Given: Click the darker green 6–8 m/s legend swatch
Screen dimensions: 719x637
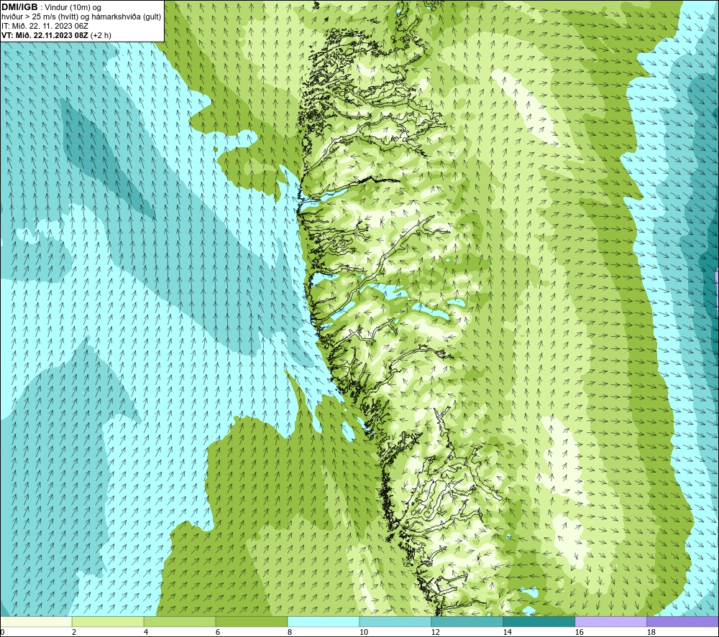Looking at the screenshot, I should (x=252, y=621).
